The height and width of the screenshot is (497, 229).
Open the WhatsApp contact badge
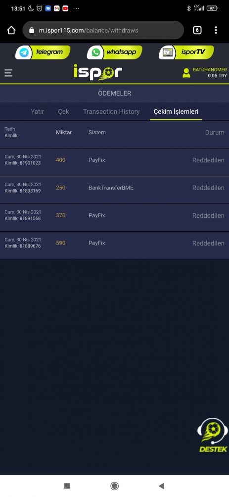click(x=114, y=52)
